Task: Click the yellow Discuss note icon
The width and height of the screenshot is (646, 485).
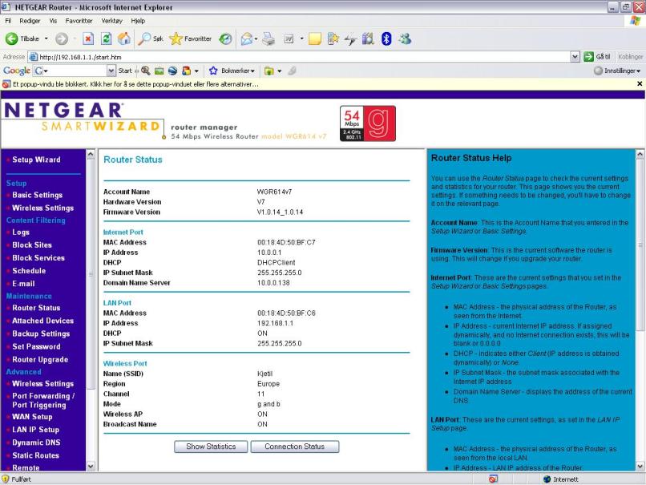Action: 315,38
